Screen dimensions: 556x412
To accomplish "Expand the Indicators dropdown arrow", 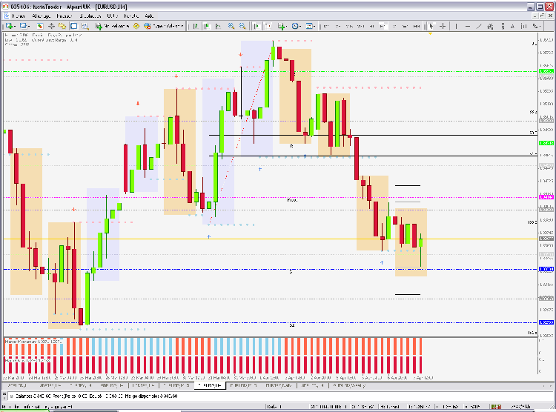I will click(286, 26).
